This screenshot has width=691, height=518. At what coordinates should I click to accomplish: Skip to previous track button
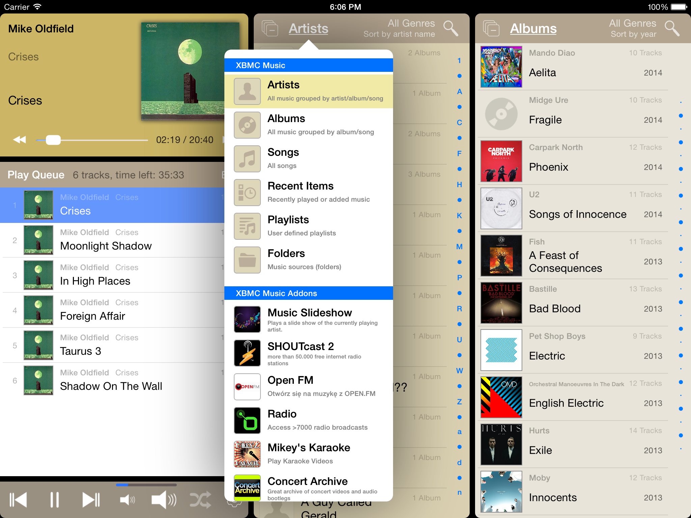[x=18, y=499]
